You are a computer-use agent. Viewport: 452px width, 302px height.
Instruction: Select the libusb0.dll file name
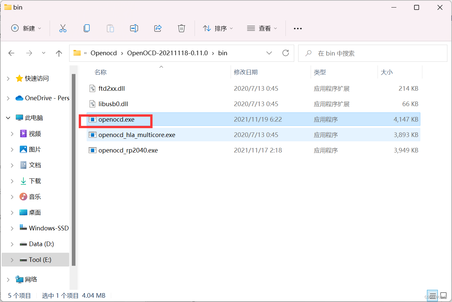113,104
